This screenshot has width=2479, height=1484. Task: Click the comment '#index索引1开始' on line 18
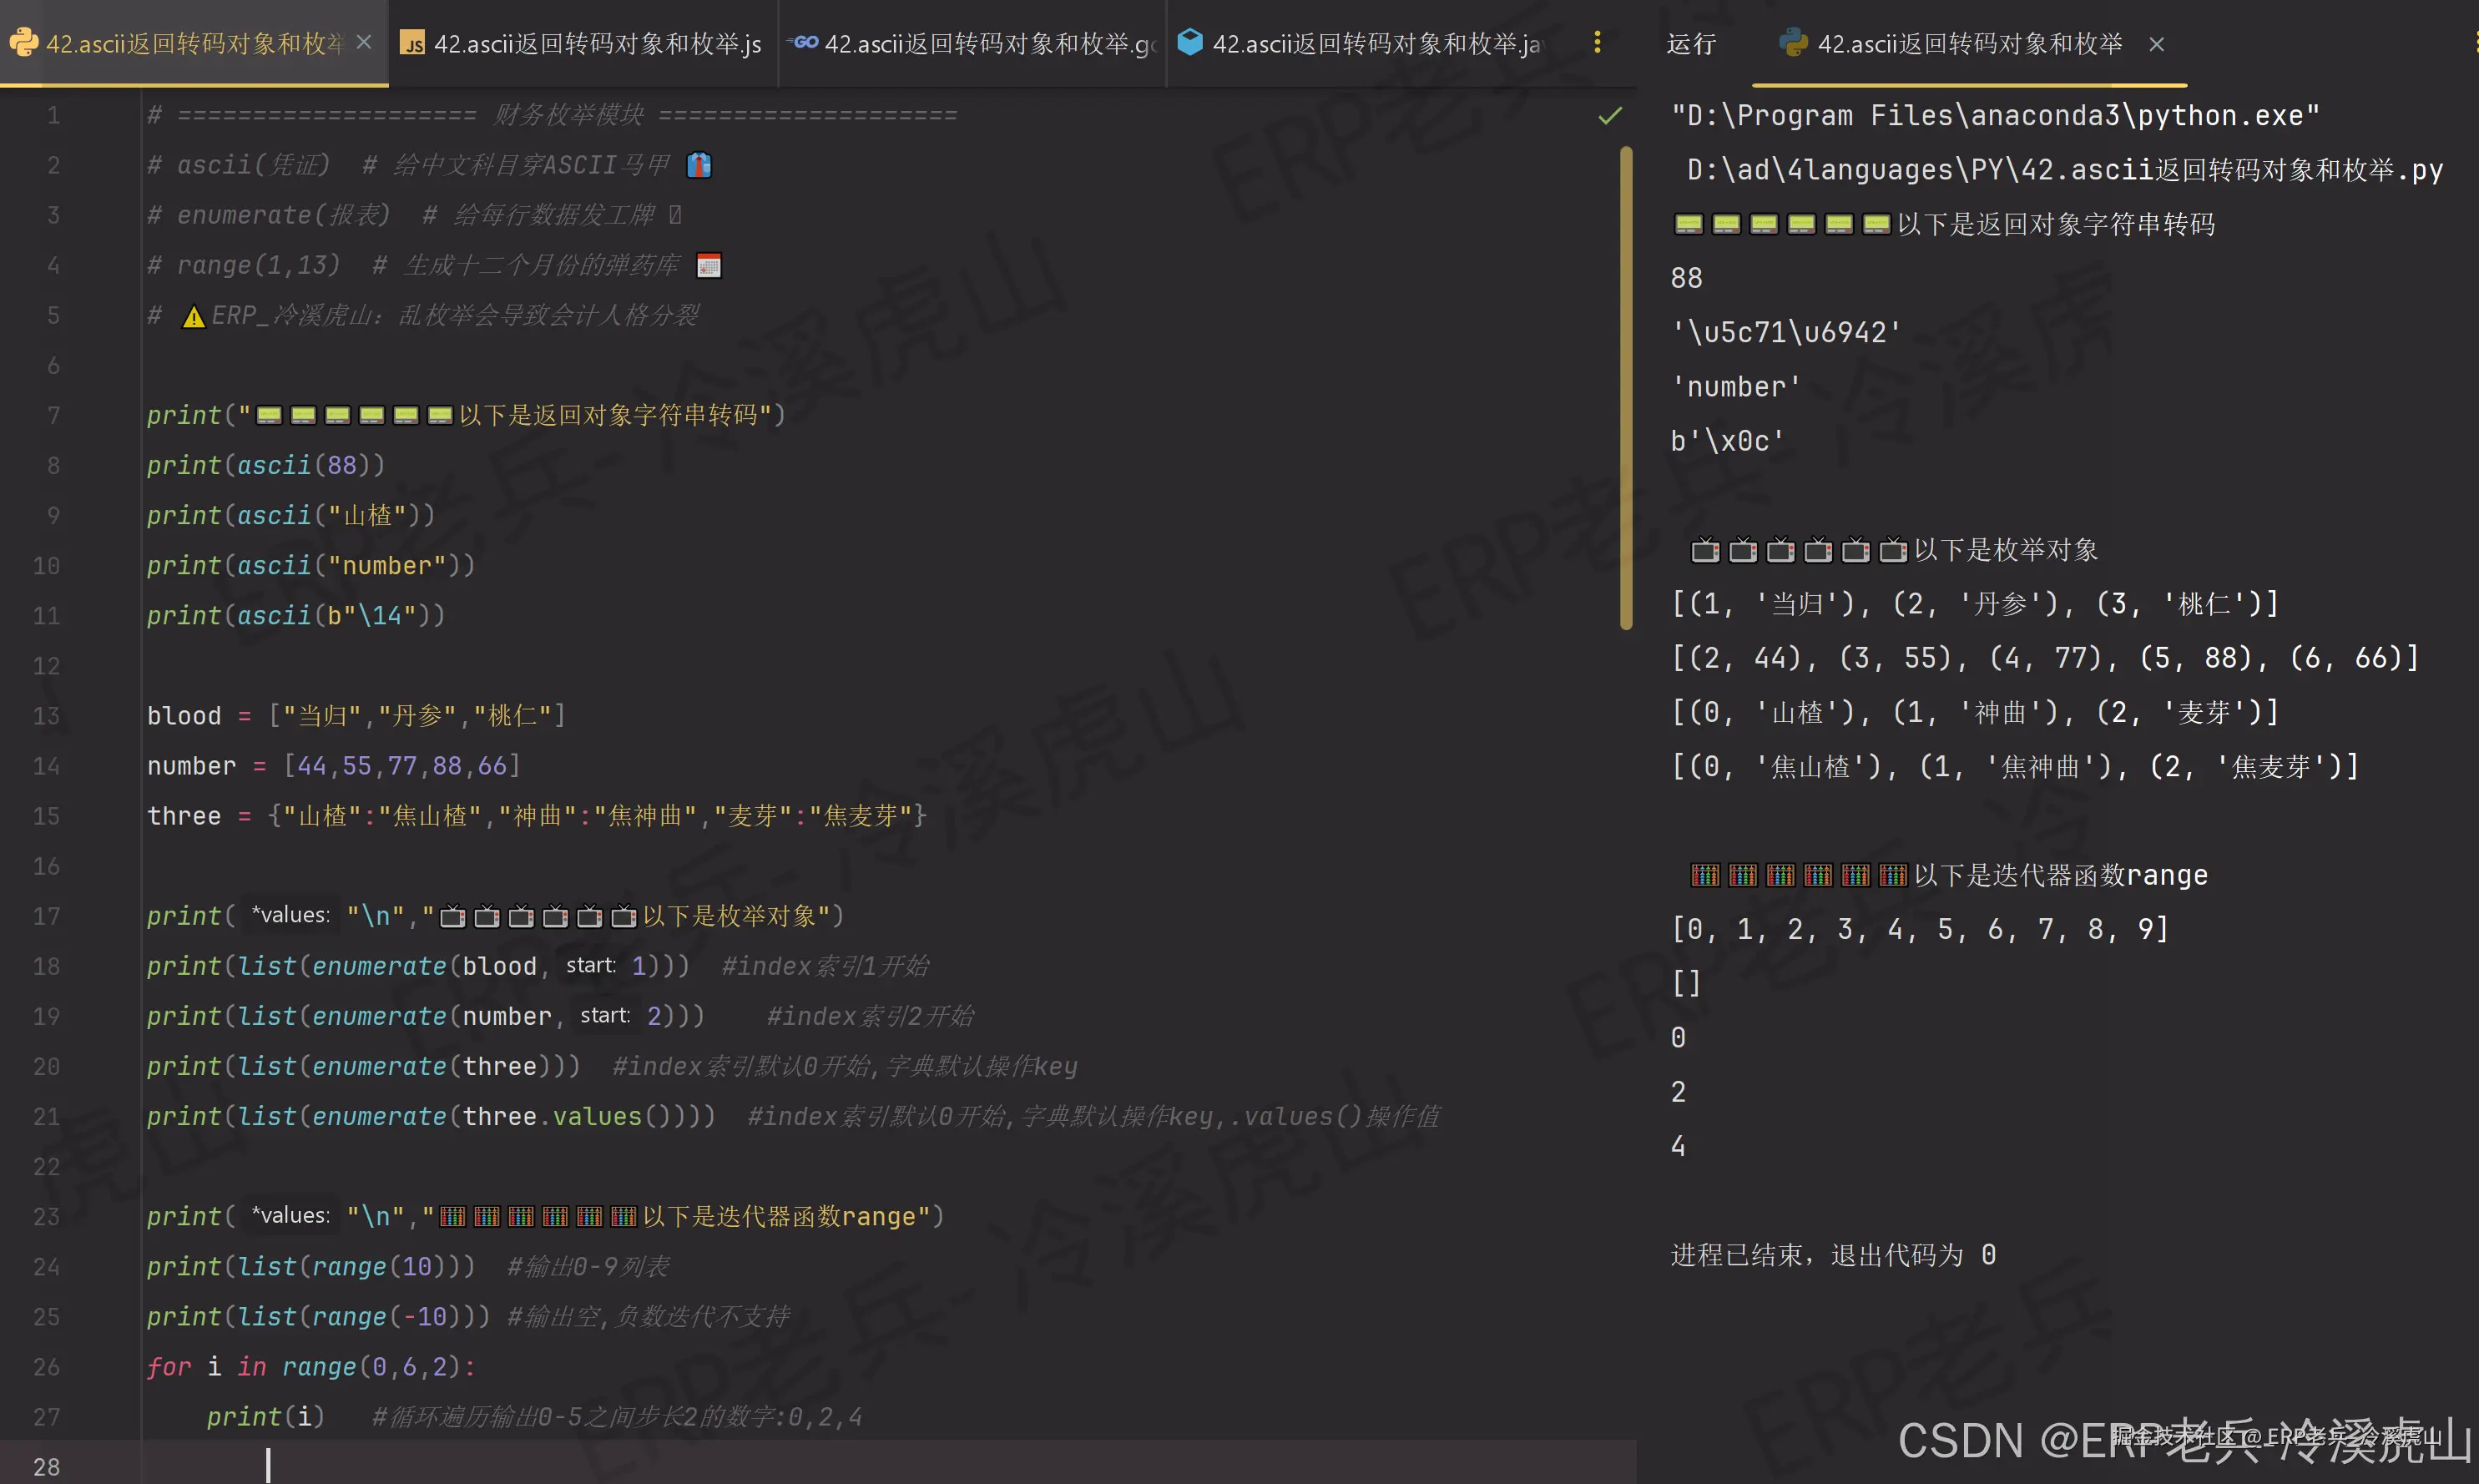click(x=825, y=967)
